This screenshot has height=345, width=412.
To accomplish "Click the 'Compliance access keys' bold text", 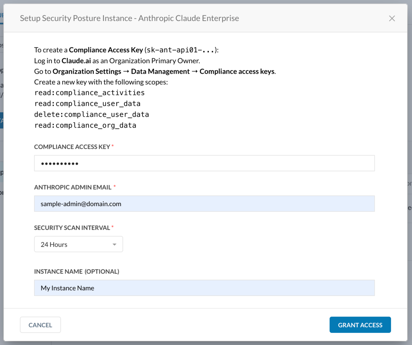I will click(x=237, y=72).
